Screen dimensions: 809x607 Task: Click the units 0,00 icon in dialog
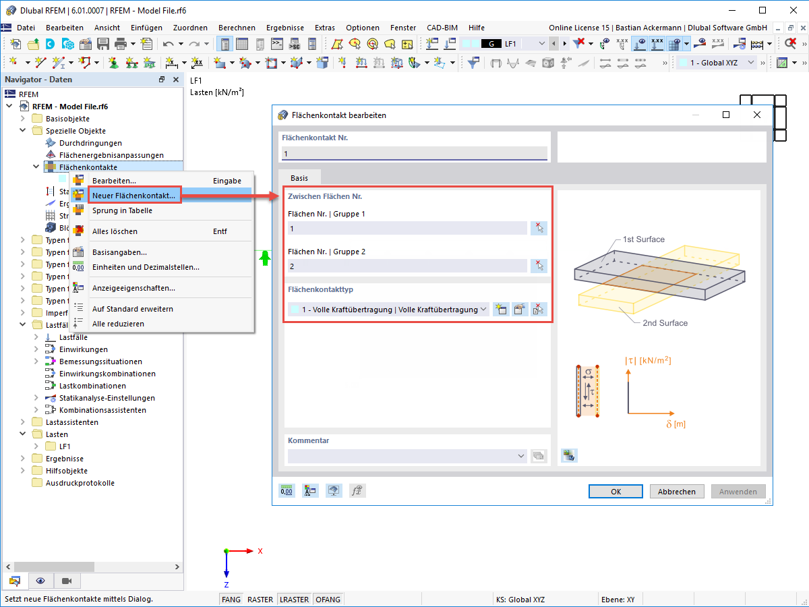point(287,491)
